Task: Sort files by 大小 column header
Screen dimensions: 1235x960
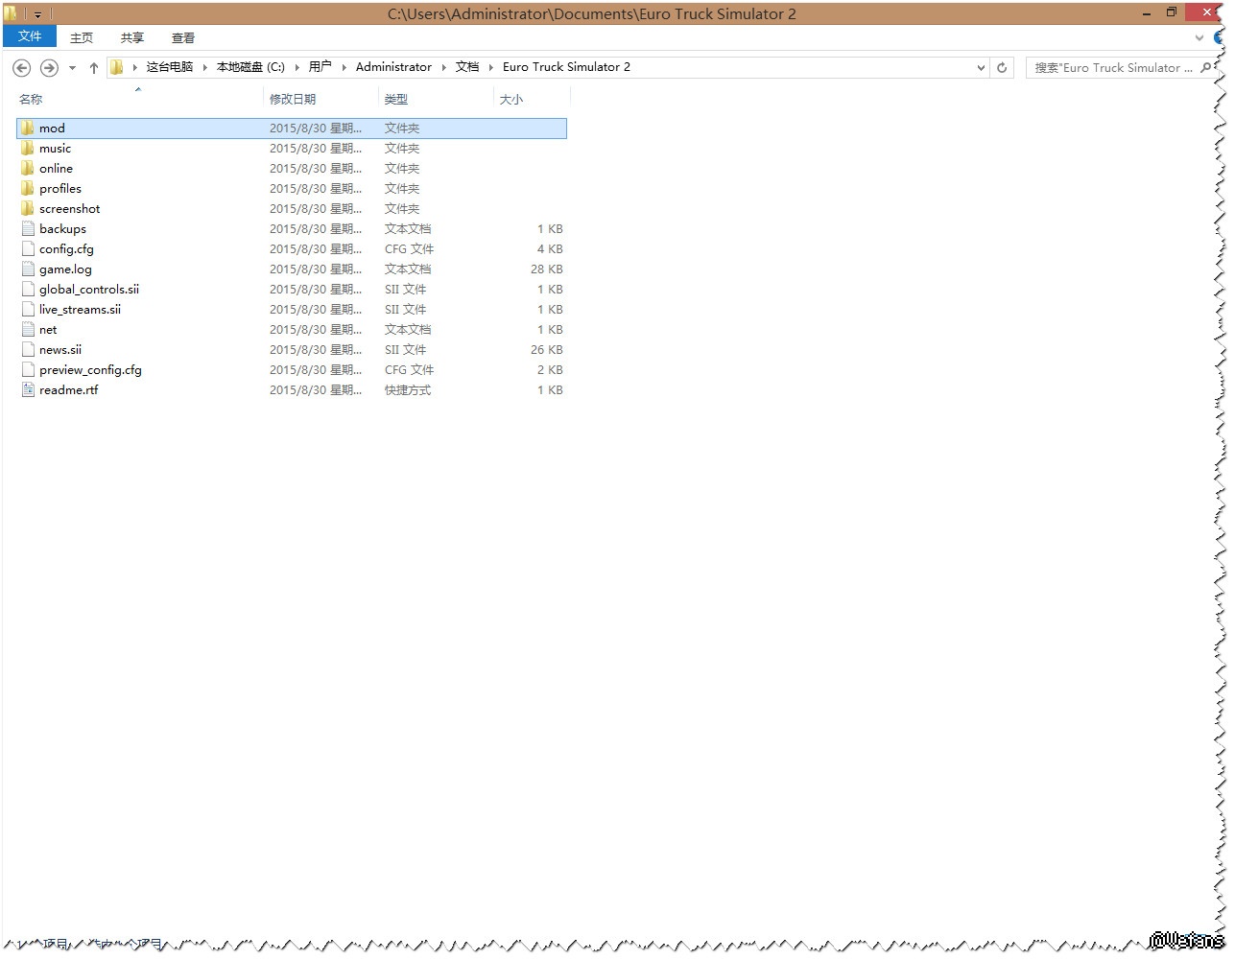Action: coord(511,100)
